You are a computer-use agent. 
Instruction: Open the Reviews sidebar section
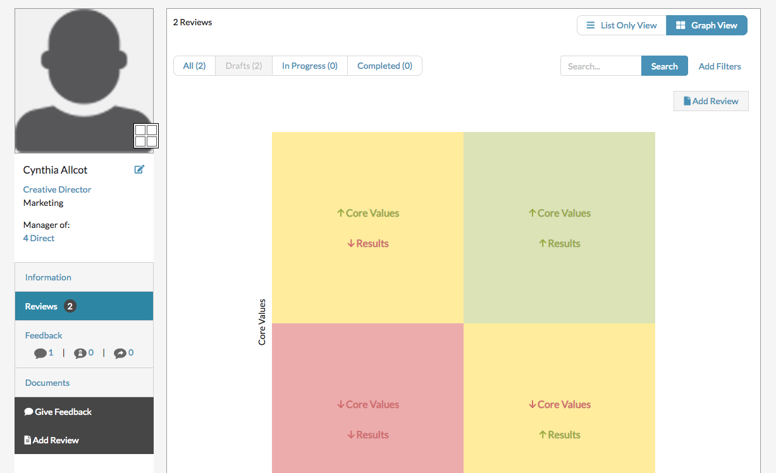point(84,306)
